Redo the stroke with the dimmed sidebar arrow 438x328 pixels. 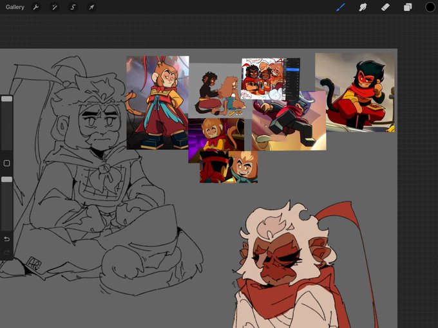pyautogui.click(x=6, y=253)
